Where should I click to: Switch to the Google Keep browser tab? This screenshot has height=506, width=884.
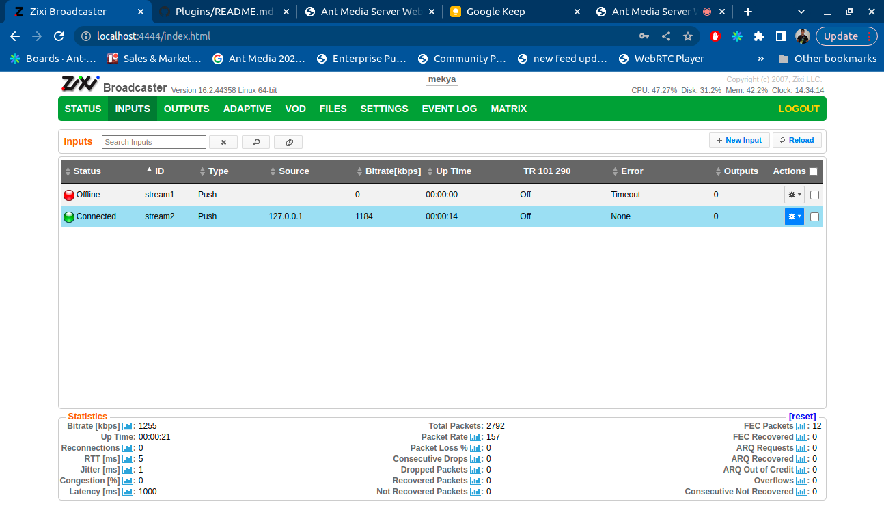(516, 12)
